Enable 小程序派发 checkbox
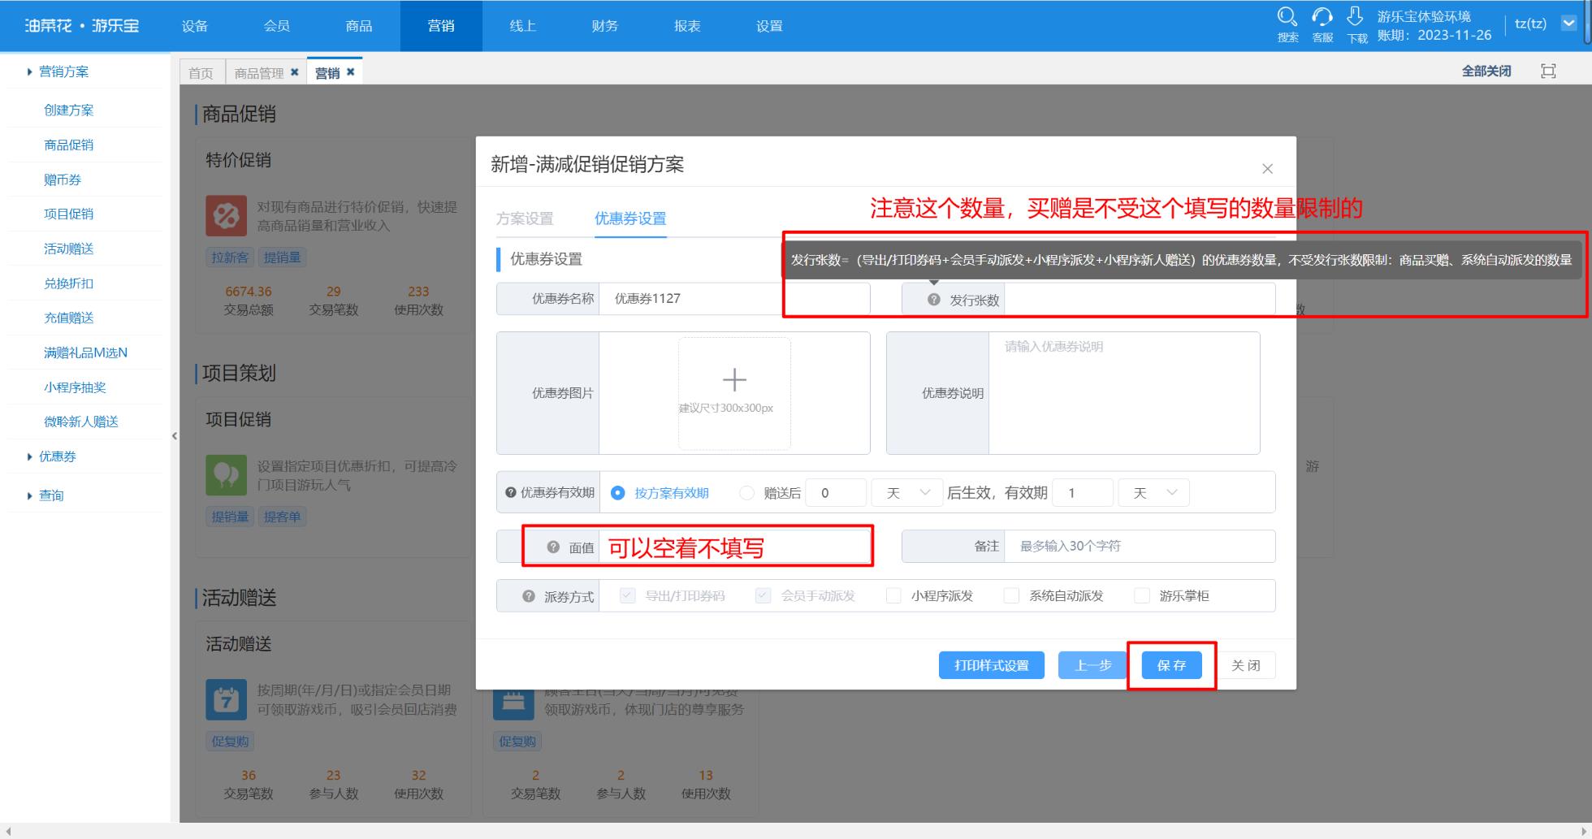 click(x=893, y=595)
